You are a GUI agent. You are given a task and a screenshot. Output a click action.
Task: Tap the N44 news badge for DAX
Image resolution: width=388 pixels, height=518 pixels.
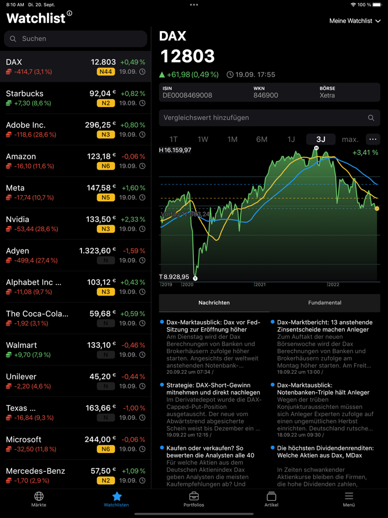pyautogui.click(x=106, y=72)
